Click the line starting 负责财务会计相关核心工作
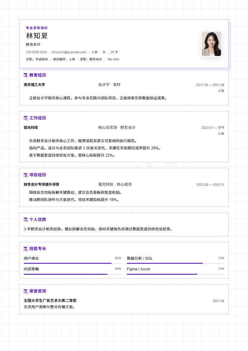 pyautogui.click(x=83, y=141)
